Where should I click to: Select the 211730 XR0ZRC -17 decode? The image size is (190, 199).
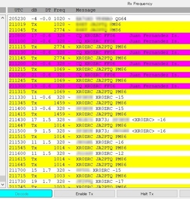(x=99, y=181)
